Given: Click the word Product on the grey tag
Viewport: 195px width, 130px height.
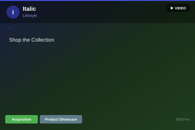Looking at the screenshot, I should point(52,119).
